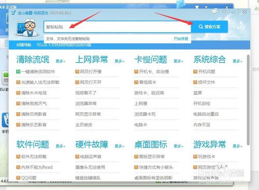Image resolution: width=259 pixels, height=190 pixels.
Task: Select 图标显示异常
Action: pyautogui.click(x=152, y=157)
